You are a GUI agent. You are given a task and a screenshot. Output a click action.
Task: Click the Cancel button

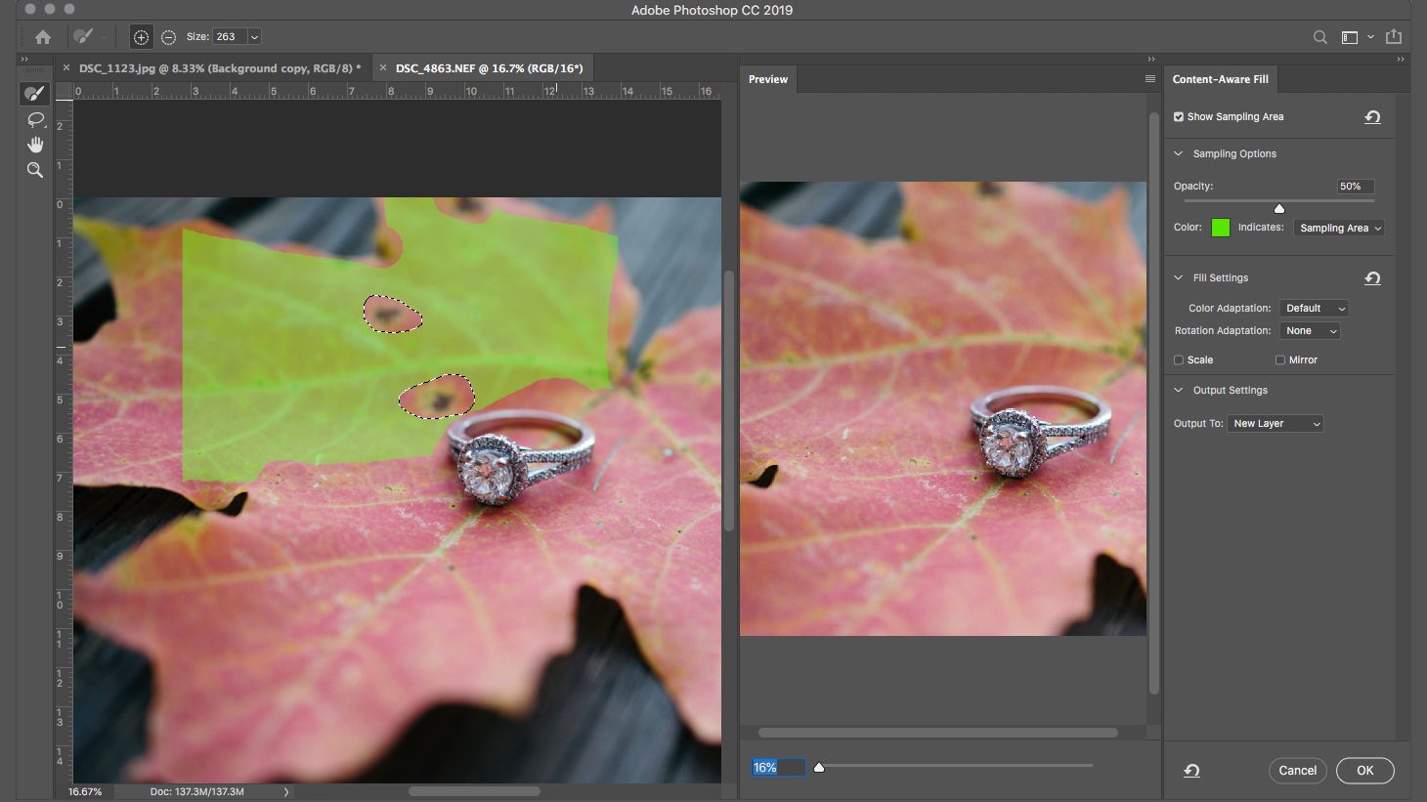[x=1298, y=771]
